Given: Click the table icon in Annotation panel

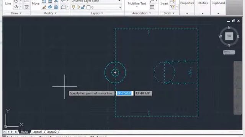Looking at the screenshot, I should point(152,7).
